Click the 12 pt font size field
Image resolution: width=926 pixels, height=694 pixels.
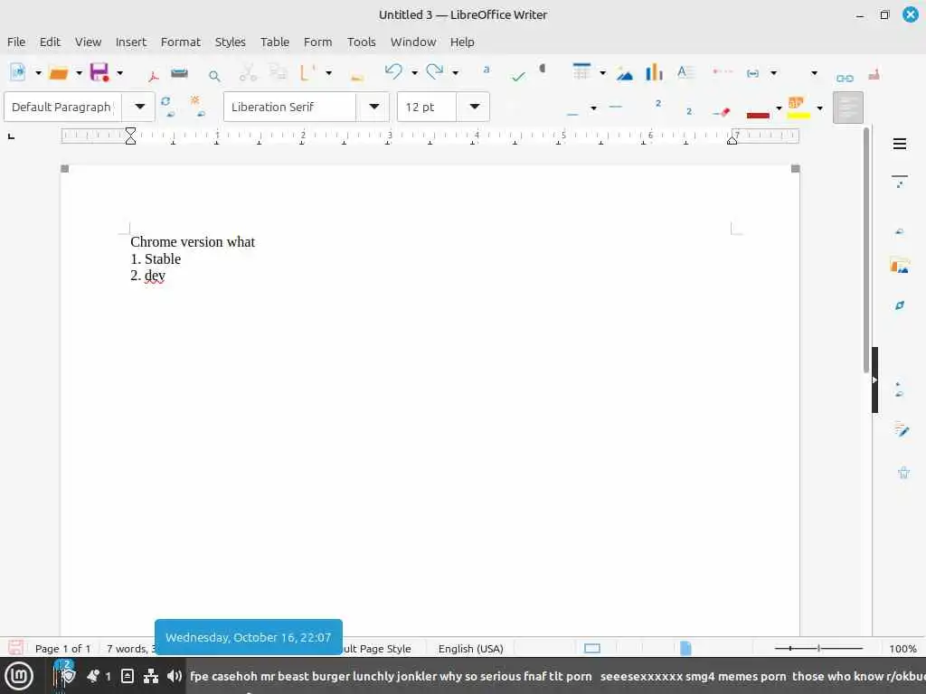pos(427,107)
